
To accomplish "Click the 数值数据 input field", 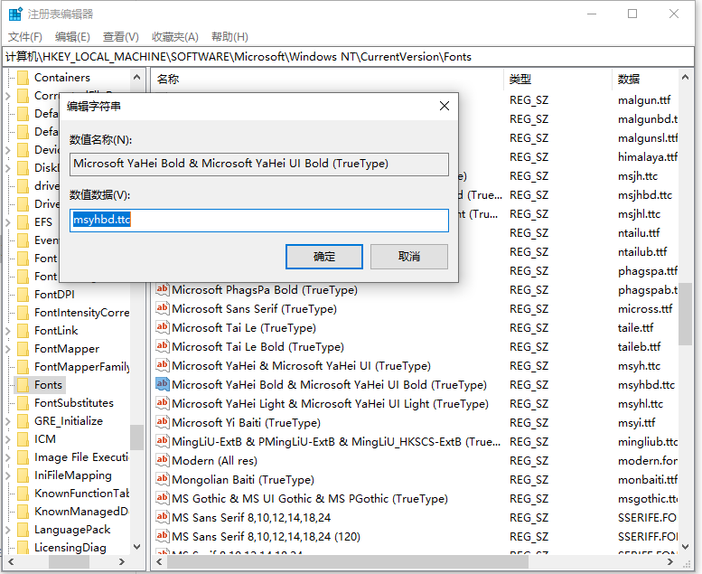I will pos(258,220).
